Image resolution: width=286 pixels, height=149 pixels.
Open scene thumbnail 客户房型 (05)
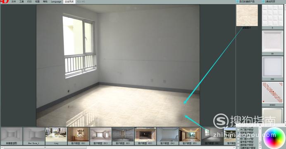[190, 136]
